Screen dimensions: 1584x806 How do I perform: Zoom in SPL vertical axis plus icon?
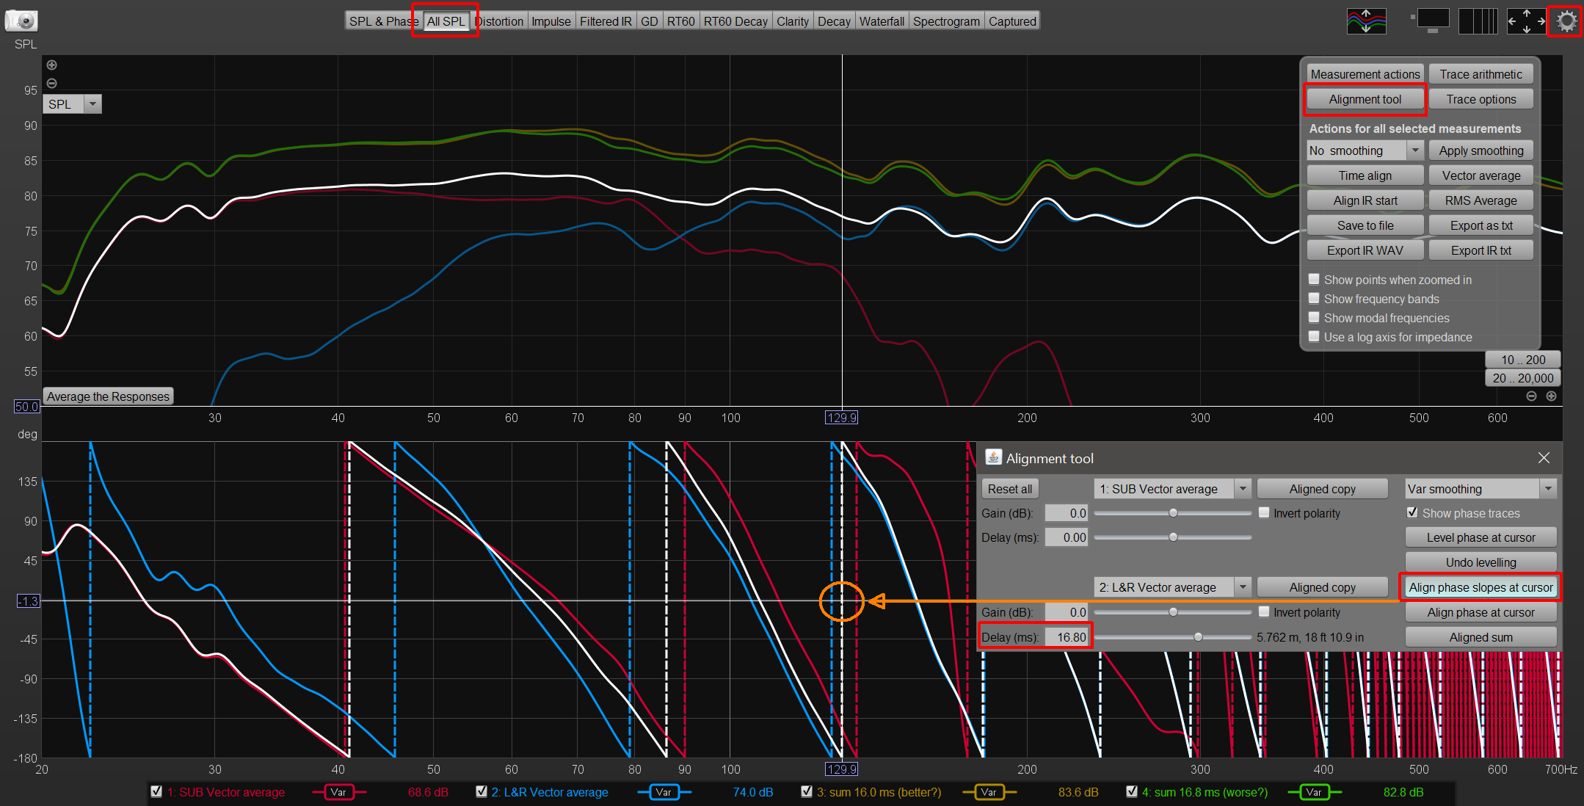tap(51, 65)
